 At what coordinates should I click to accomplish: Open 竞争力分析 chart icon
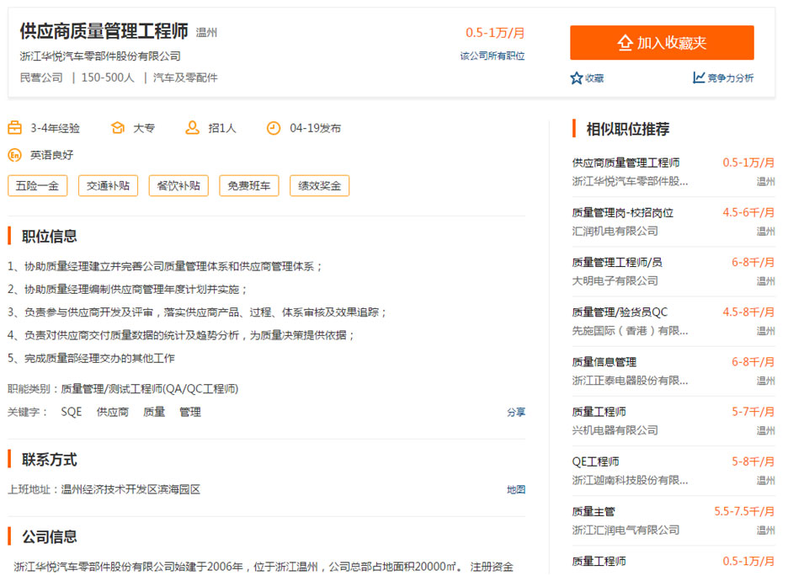coord(699,77)
